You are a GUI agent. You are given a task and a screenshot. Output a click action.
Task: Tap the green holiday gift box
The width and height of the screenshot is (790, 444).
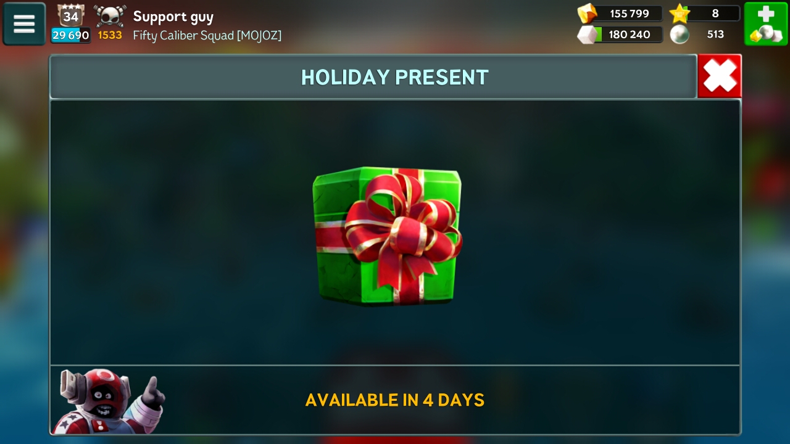[x=388, y=236]
